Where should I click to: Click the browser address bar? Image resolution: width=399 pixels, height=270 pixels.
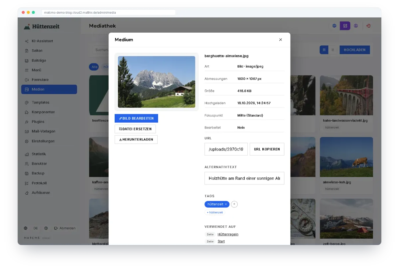point(109,12)
